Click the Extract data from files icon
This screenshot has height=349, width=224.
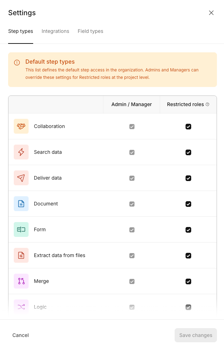point(21,255)
